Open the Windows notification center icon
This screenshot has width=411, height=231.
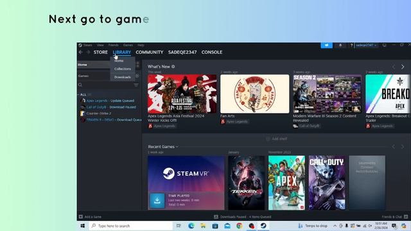(394, 226)
